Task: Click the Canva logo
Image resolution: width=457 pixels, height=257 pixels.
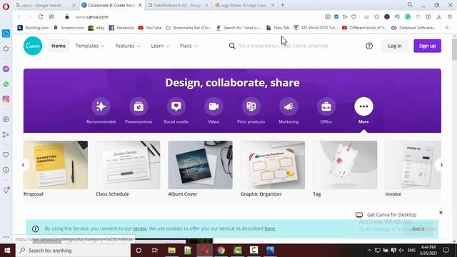Action: tap(33, 46)
